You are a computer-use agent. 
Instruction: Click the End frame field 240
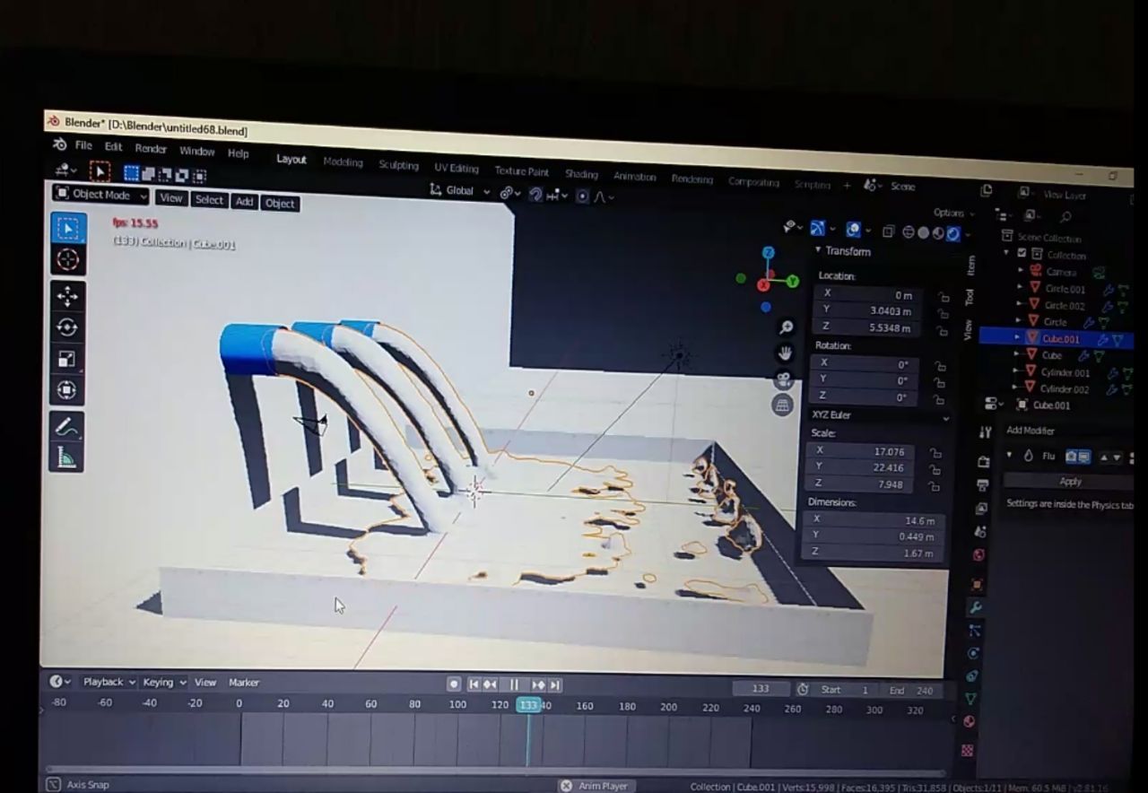pyautogui.click(x=913, y=691)
